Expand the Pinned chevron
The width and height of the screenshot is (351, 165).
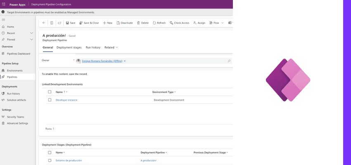point(31,39)
